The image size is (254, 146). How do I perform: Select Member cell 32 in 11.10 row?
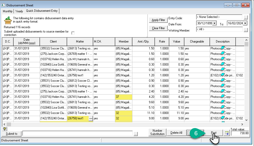[x=124, y=113]
